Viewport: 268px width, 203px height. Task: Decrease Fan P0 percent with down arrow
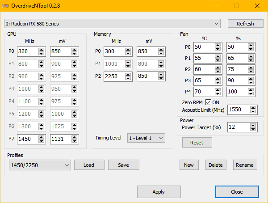251,49
